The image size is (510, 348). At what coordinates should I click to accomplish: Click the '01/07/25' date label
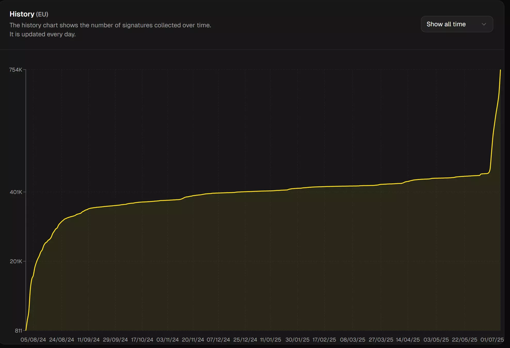[492, 339]
